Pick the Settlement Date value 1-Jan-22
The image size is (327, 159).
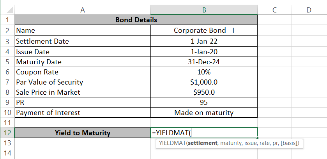tap(204, 41)
